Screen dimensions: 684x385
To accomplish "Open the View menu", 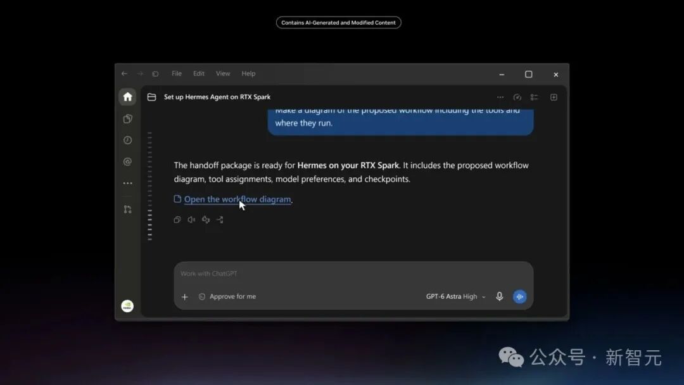I will tap(223, 73).
